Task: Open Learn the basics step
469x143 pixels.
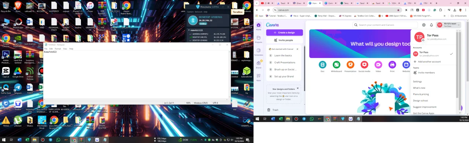Action: tap(283, 55)
